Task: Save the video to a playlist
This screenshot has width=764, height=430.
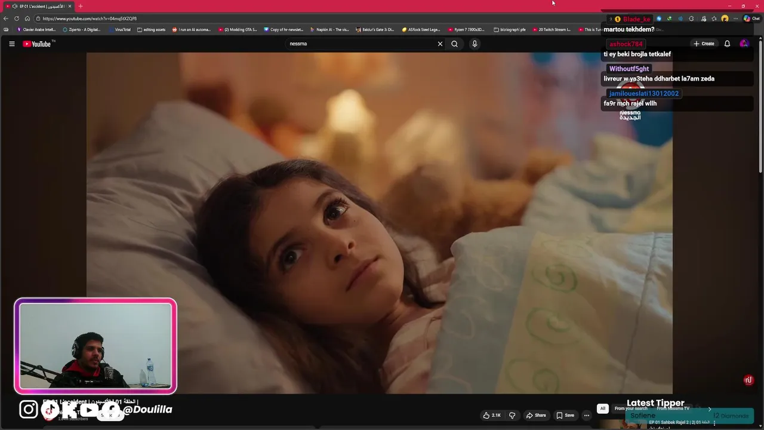Action: 565,415
